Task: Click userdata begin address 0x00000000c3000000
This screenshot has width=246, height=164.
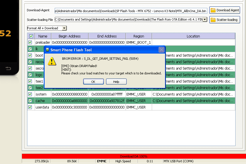Action: point(70,107)
